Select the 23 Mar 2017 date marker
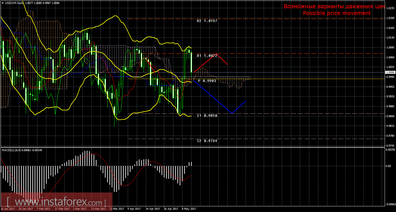 (116, 209)
